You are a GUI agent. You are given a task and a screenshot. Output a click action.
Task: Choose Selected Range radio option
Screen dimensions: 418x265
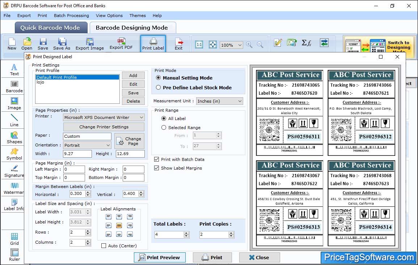coord(164,128)
